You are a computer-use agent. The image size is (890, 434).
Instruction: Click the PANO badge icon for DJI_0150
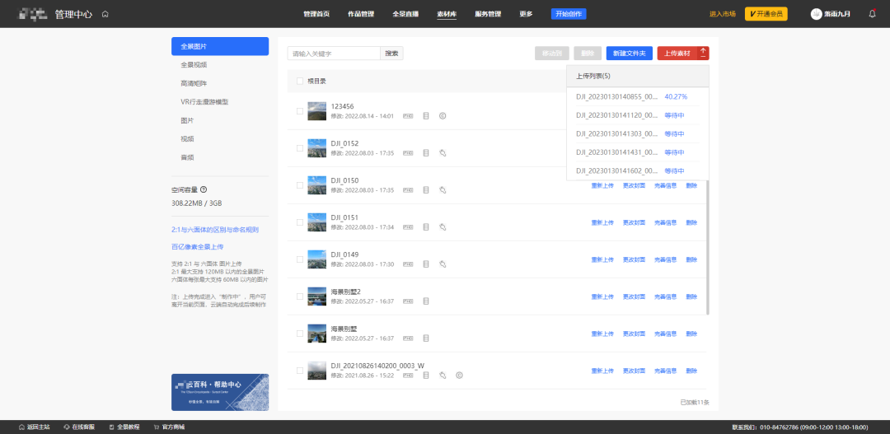coord(408,190)
